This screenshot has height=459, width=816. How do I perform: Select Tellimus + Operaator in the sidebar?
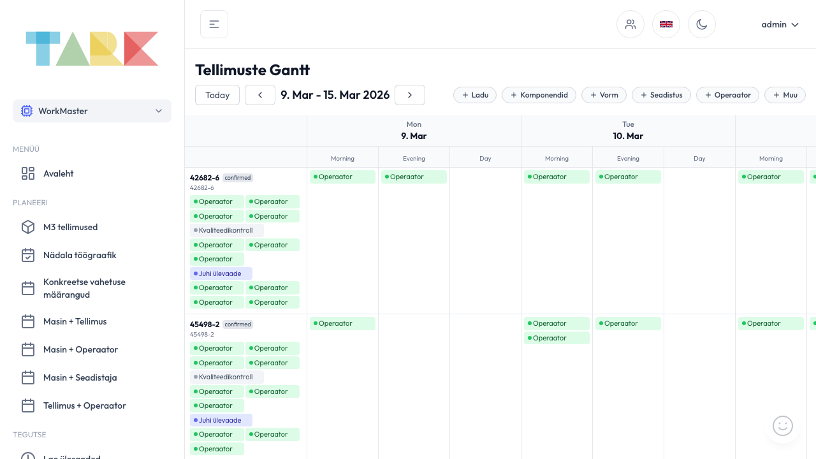tap(84, 405)
